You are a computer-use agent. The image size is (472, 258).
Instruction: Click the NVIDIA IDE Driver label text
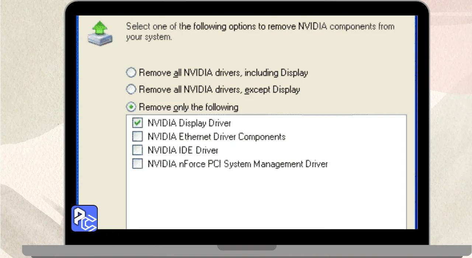pyautogui.click(x=183, y=150)
